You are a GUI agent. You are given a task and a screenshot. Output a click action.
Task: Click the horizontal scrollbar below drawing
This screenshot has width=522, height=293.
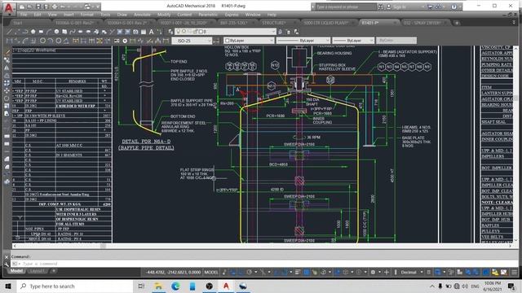click(262, 246)
